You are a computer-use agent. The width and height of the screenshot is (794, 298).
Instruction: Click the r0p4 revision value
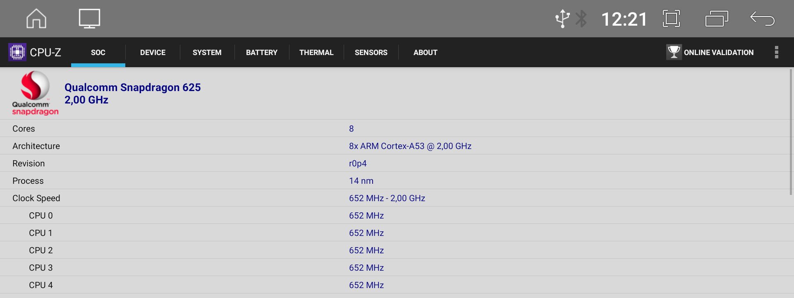click(358, 163)
